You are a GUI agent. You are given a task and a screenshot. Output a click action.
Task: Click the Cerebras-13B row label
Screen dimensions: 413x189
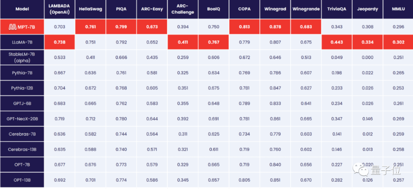pos(22,149)
